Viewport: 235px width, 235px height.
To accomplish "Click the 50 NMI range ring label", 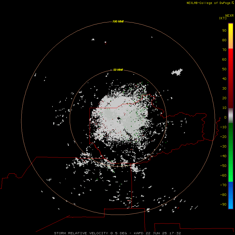I will click(x=118, y=70).
